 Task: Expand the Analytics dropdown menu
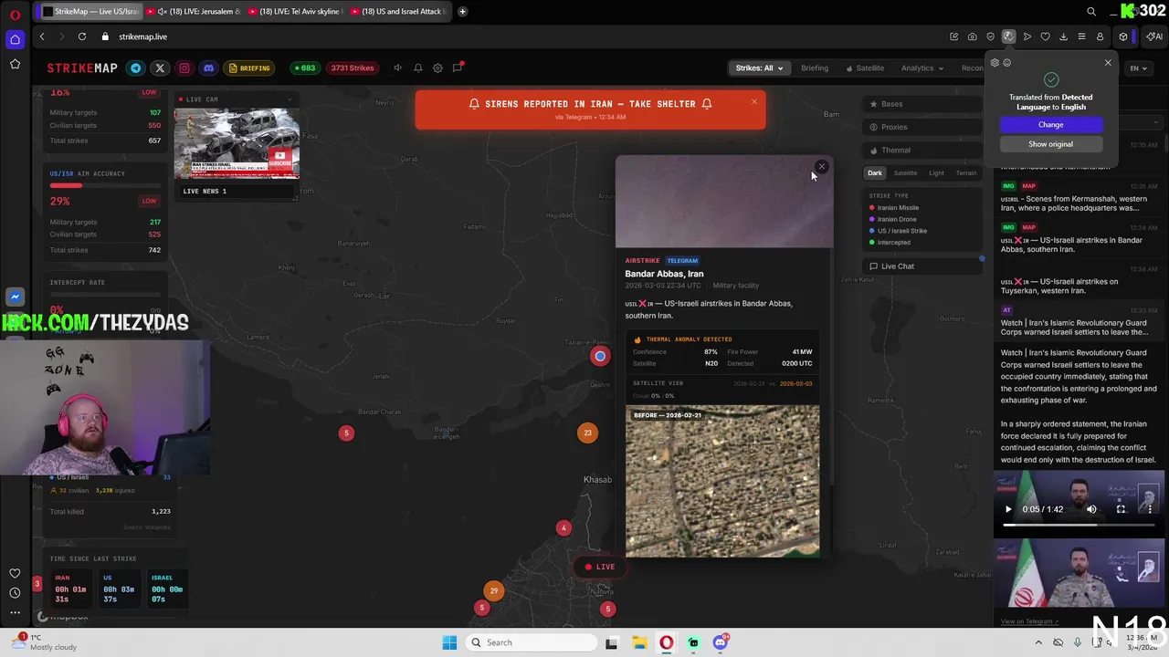(x=922, y=68)
